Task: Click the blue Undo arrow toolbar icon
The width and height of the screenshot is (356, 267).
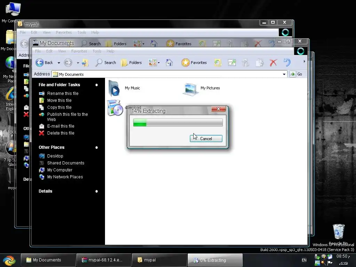Action: (x=287, y=63)
